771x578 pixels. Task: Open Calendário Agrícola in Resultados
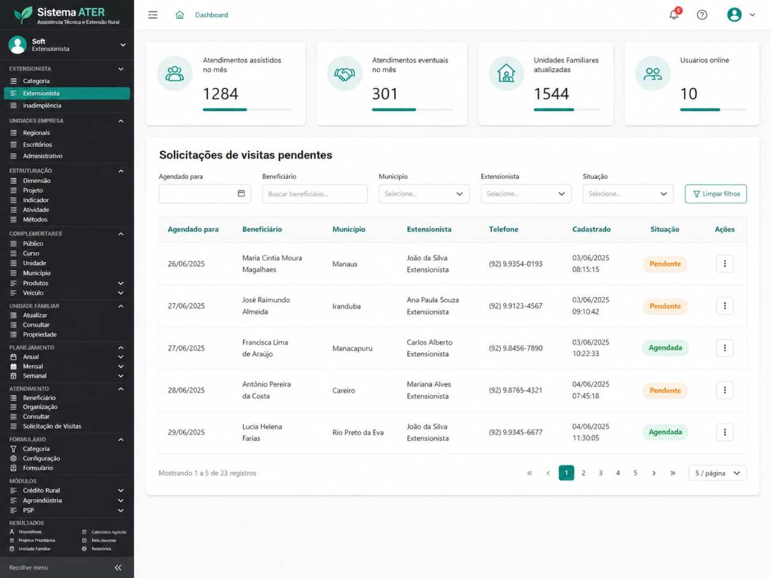click(104, 532)
